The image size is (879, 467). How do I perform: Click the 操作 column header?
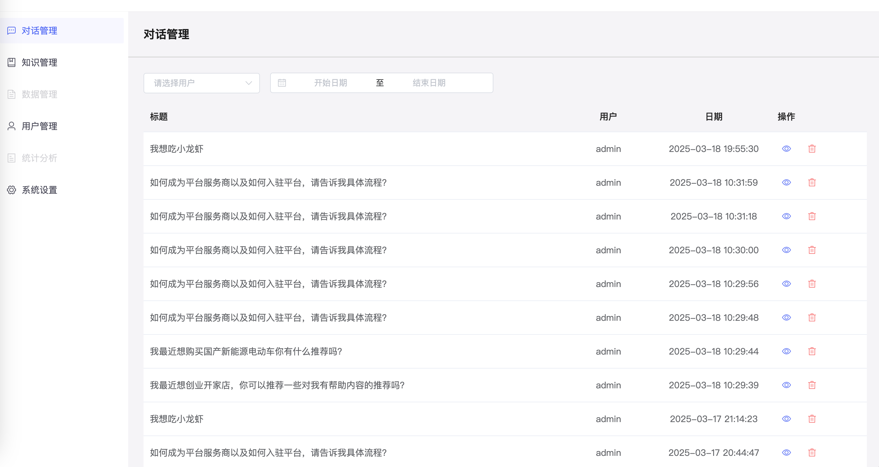[x=786, y=117]
